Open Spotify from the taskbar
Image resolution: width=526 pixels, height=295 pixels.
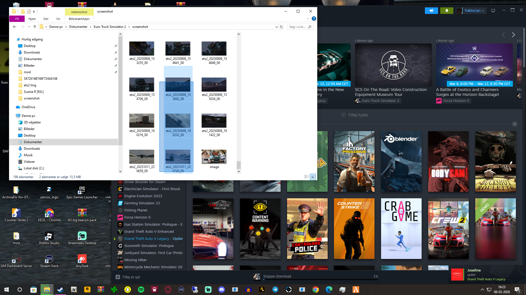141,290
